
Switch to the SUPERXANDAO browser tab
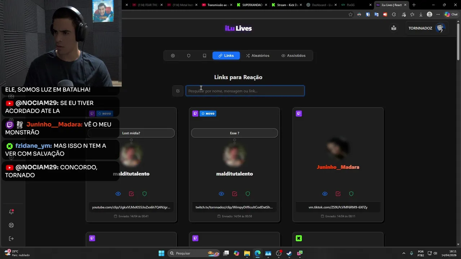(x=252, y=5)
